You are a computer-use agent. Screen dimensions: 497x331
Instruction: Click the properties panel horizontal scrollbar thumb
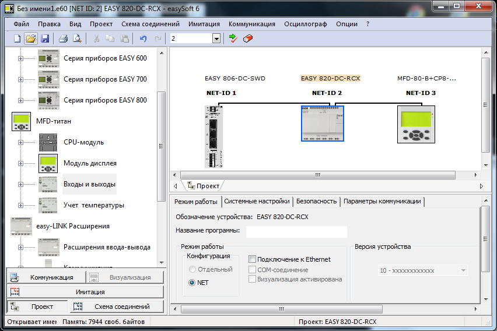282,309
